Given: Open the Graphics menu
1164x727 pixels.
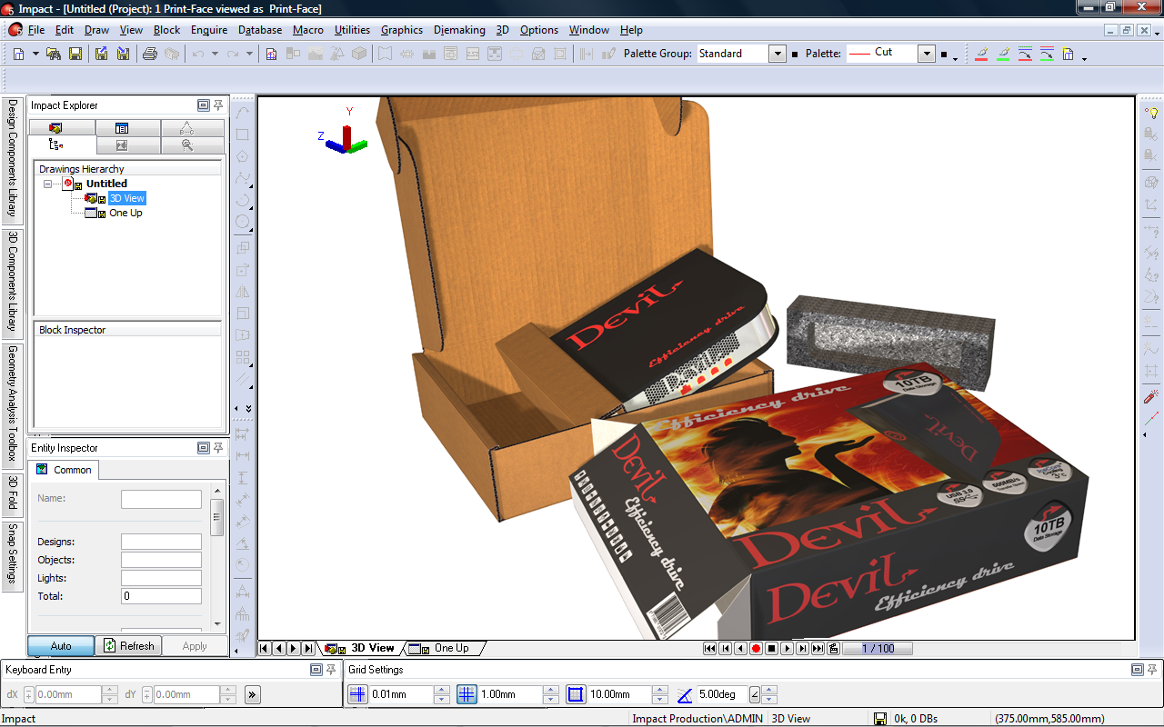Looking at the screenshot, I should [402, 30].
